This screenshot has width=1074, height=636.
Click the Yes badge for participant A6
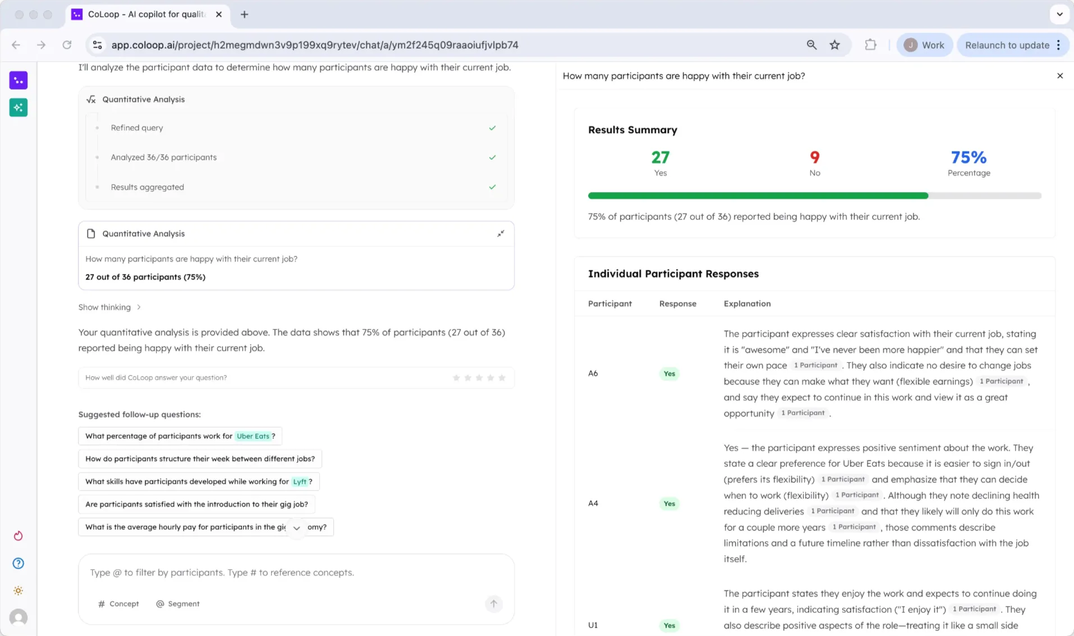point(669,374)
